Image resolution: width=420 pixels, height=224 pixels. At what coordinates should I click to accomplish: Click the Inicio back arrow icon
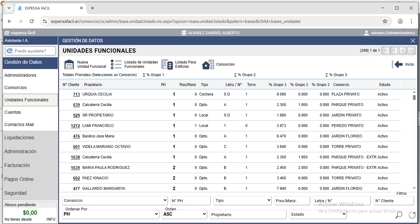[397, 64]
